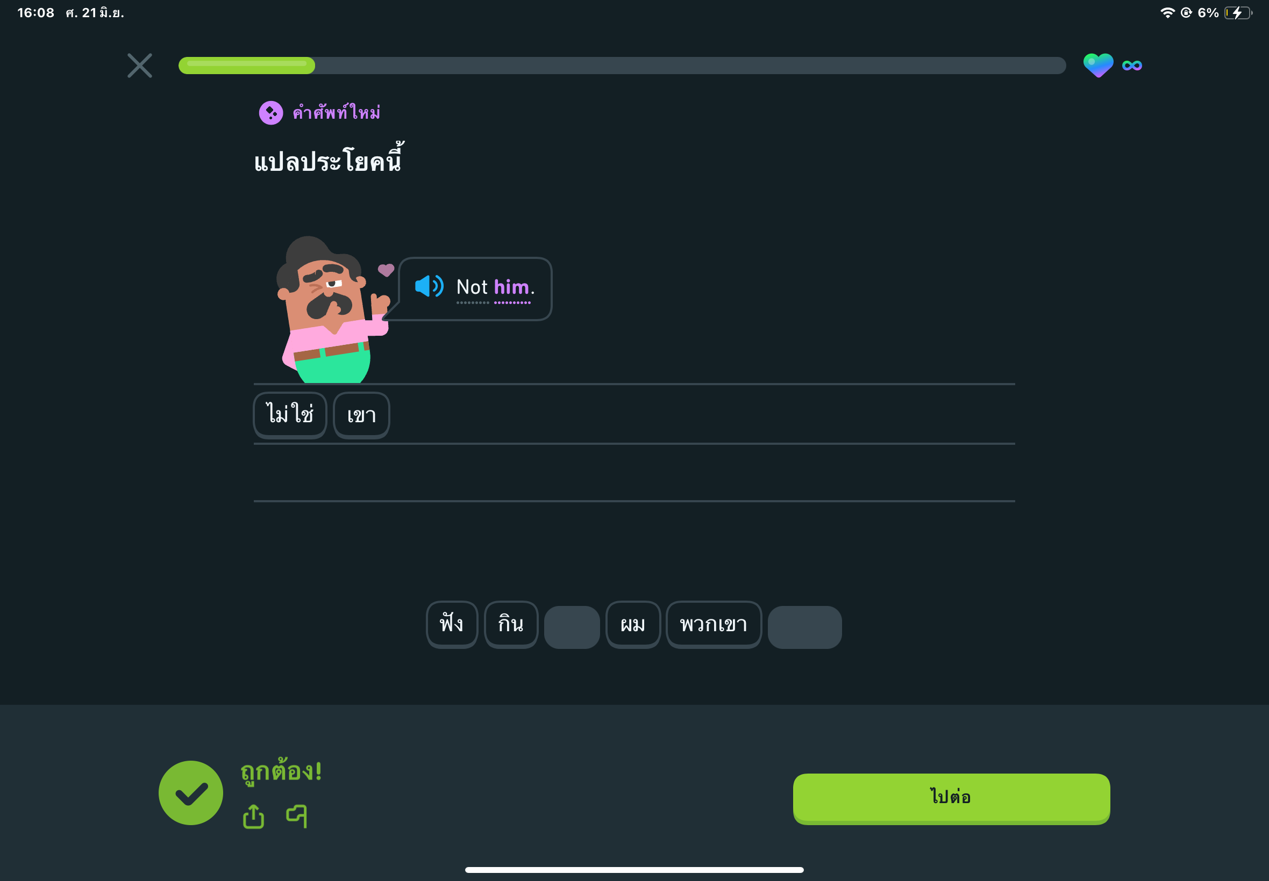Image resolution: width=1269 pixels, height=881 pixels.
Task: Tap the infinity hearts symbol
Action: 1132,66
